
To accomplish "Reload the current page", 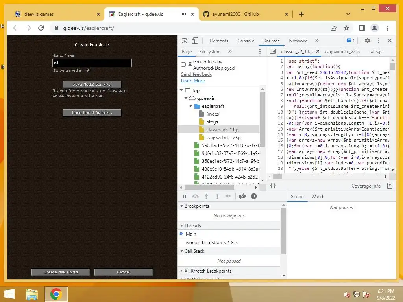I will click(x=41, y=28).
